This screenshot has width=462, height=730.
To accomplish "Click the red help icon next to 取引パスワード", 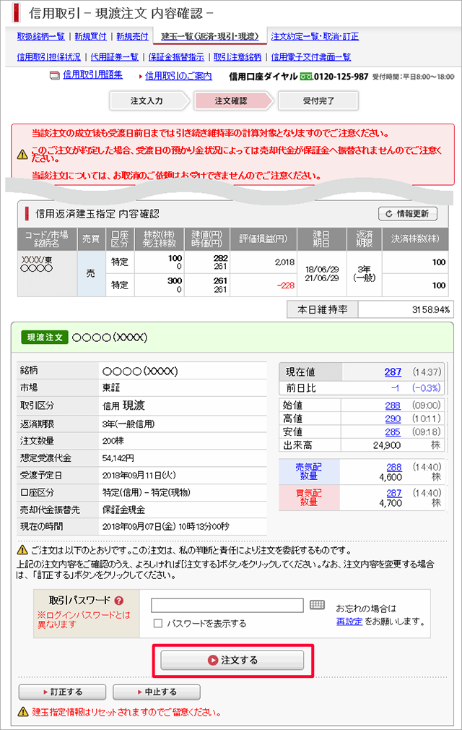I will coord(118,601).
